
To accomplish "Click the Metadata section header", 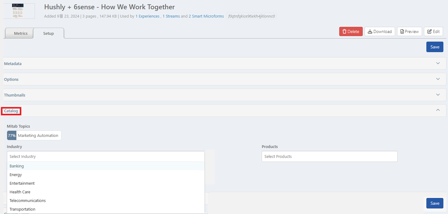I will [224, 64].
